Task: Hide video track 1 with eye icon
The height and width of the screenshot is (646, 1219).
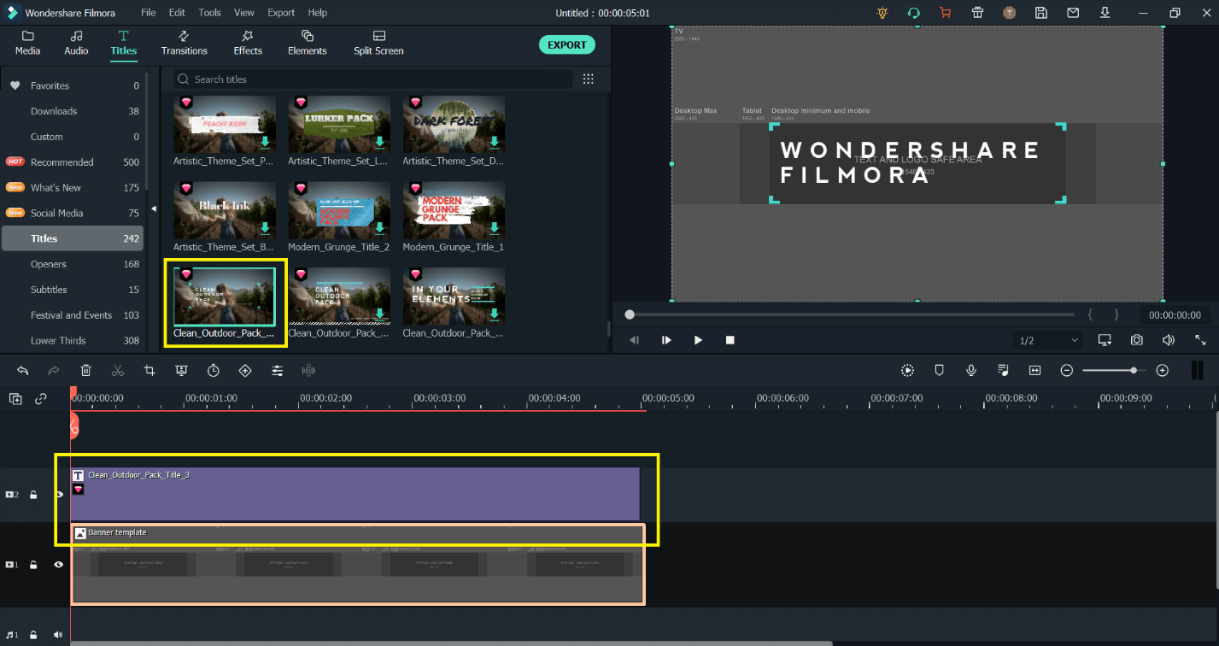Action: coord(59,565)
